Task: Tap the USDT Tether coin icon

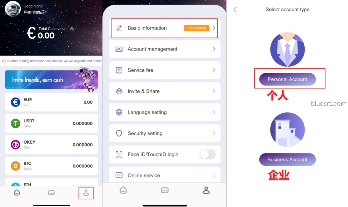Action: pos(16,123)
